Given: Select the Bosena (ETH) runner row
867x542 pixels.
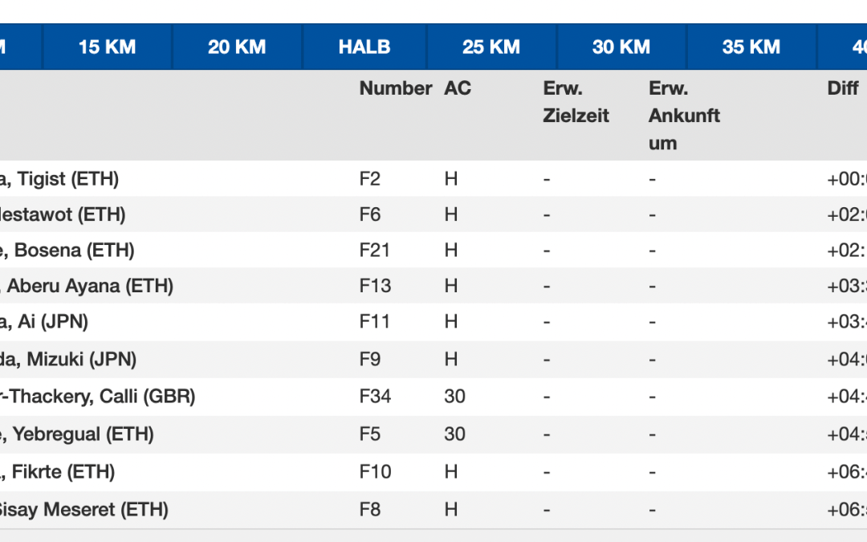Looking at the screenshot, I should pos(67,251).
